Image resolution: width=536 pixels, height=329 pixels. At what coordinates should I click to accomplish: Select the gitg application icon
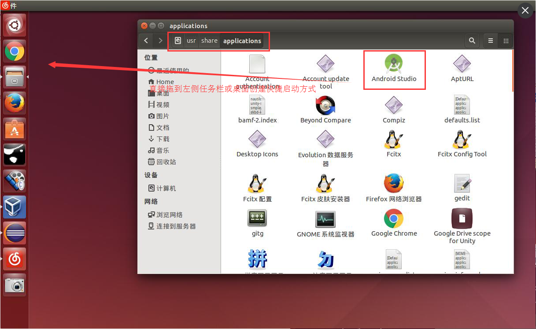pos(257,218)
